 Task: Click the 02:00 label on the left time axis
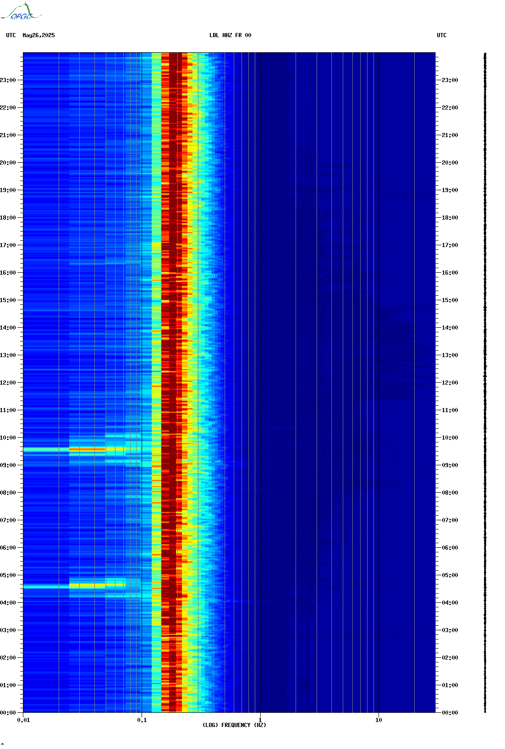(8, 658)
